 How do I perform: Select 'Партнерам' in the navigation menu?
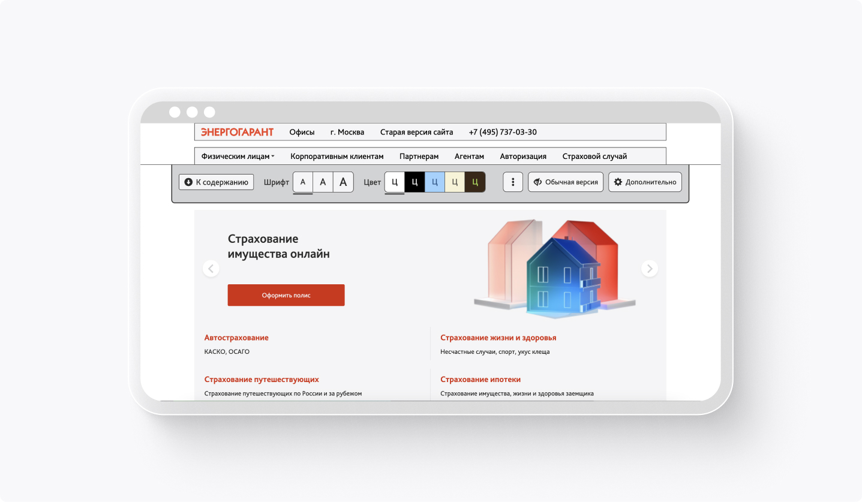(x=419, y=155)
